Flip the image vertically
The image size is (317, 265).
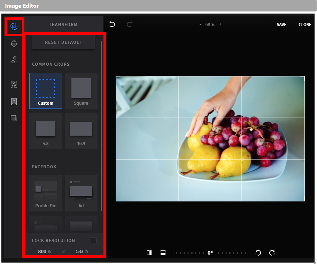point(163,253)
